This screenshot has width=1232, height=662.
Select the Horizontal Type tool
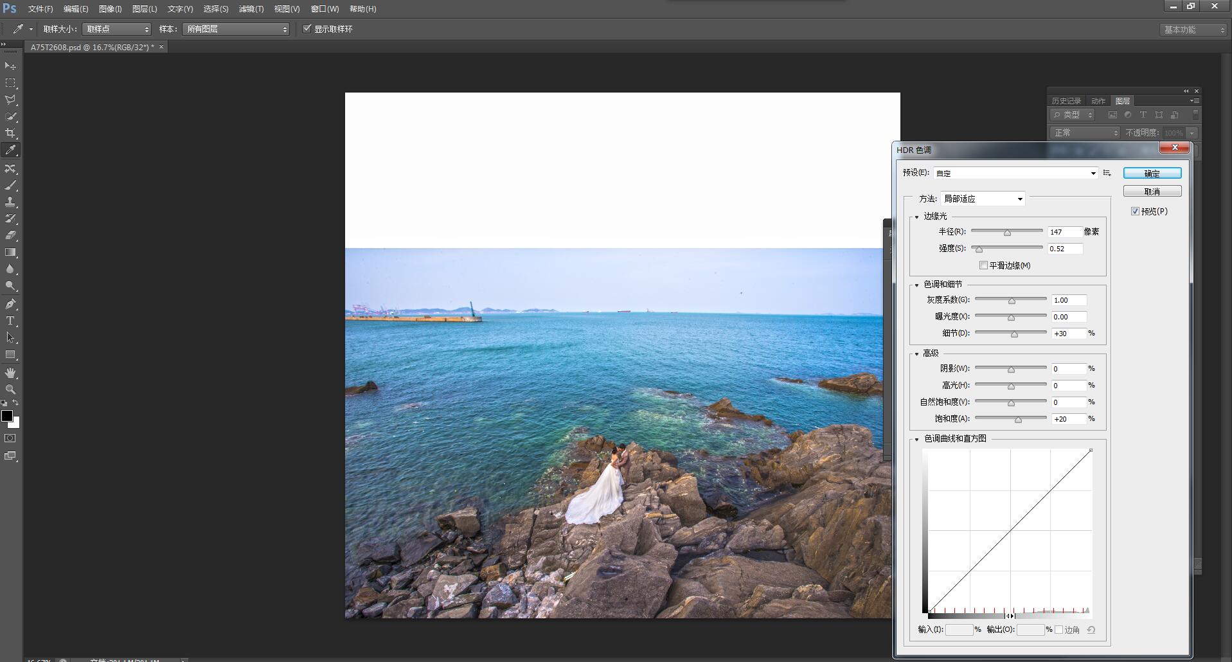(10, 321)
